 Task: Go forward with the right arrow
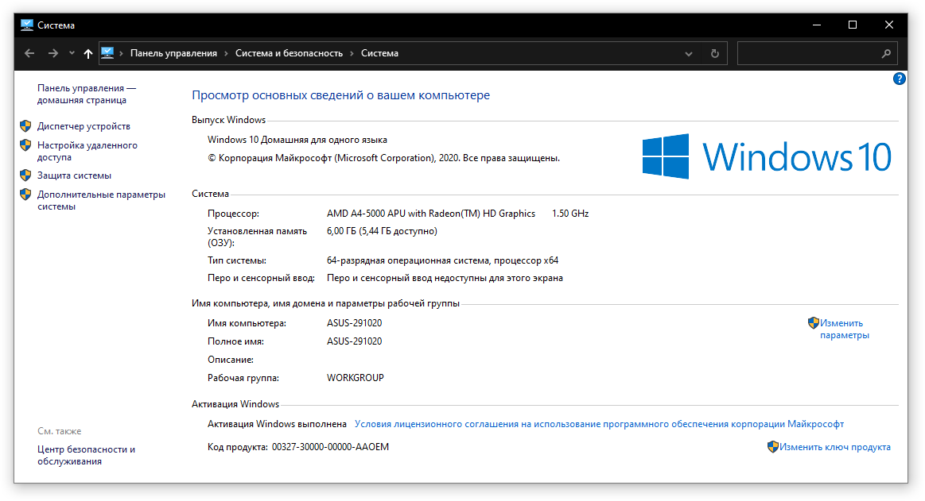(x=53, y=53)
